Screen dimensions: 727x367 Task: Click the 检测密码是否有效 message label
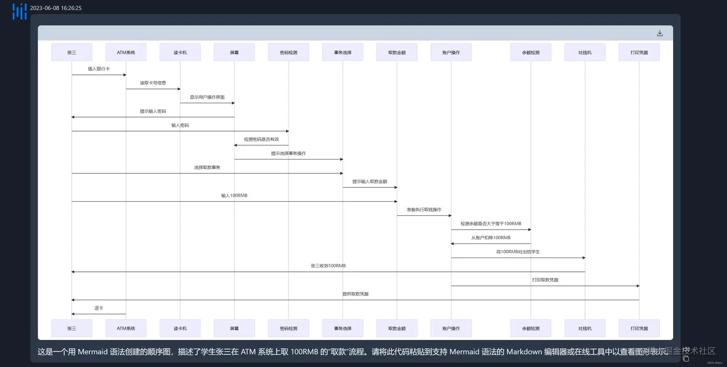click(262, 139)
